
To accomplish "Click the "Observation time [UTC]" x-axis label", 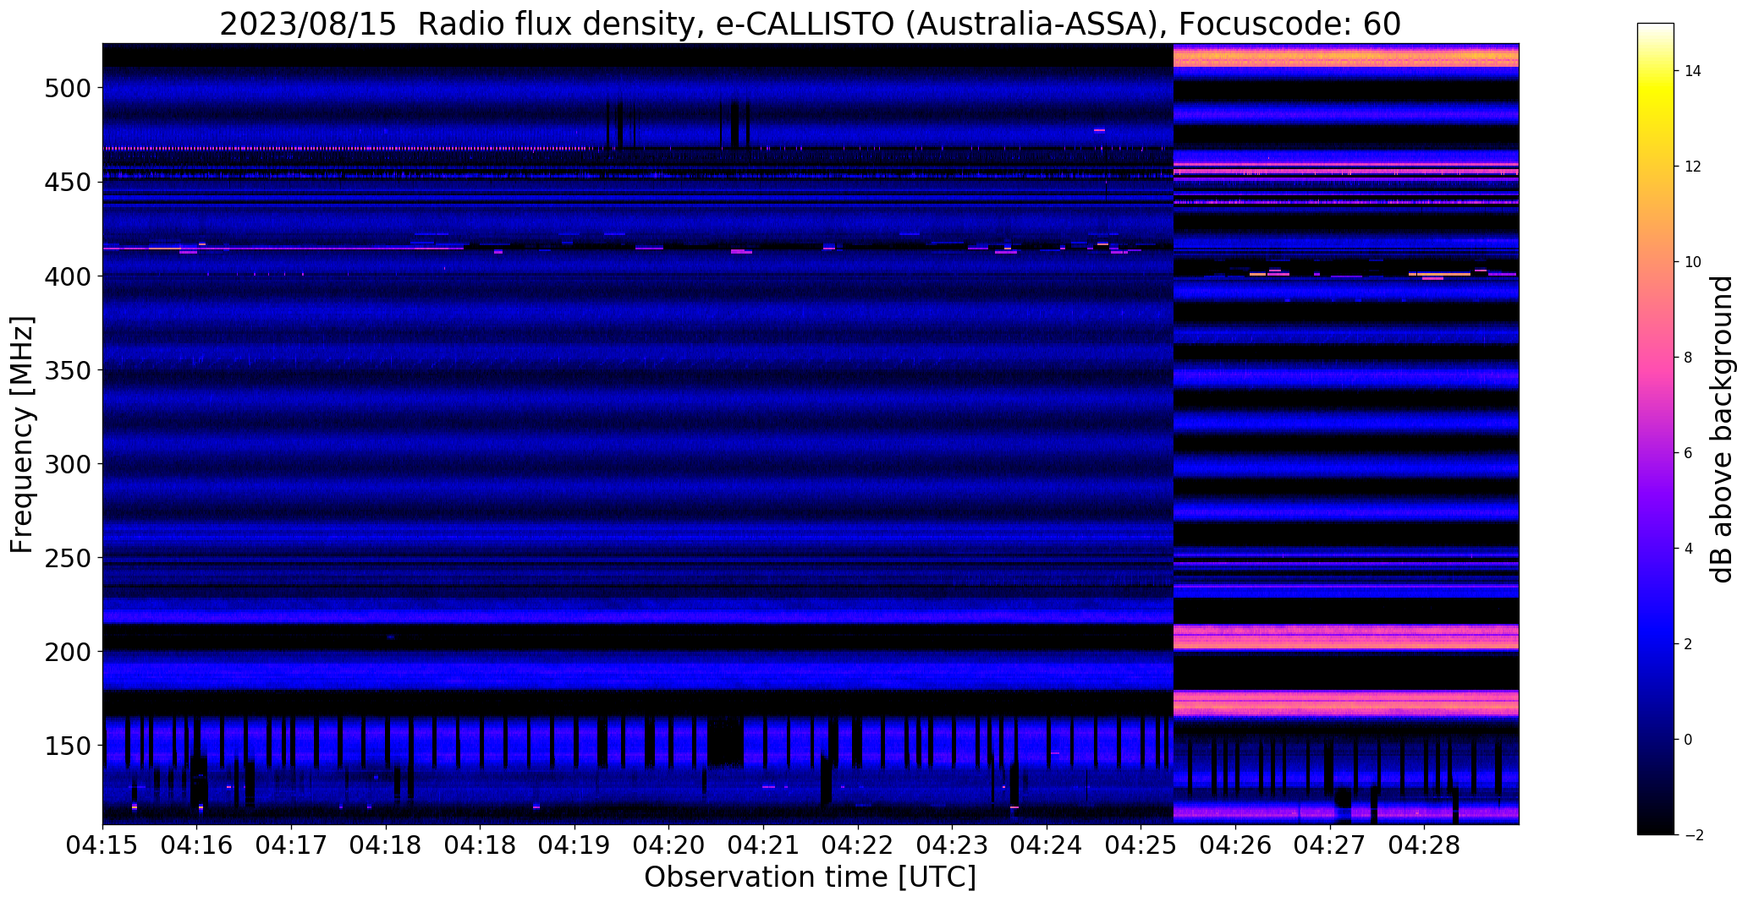I will (x=810, y=877).
